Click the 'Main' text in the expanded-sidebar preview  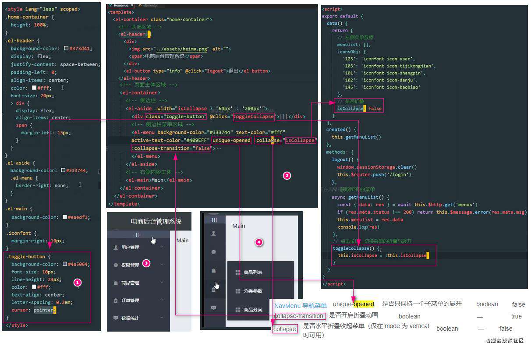[x=183, y=240]
